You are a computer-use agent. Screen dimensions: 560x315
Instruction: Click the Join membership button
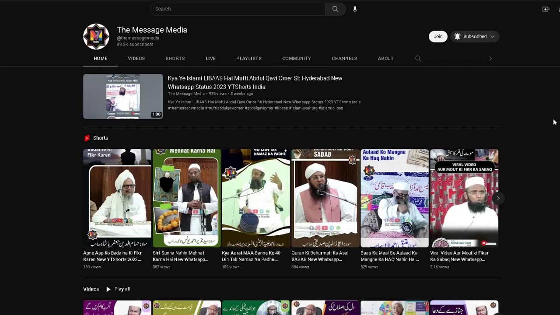438,37
